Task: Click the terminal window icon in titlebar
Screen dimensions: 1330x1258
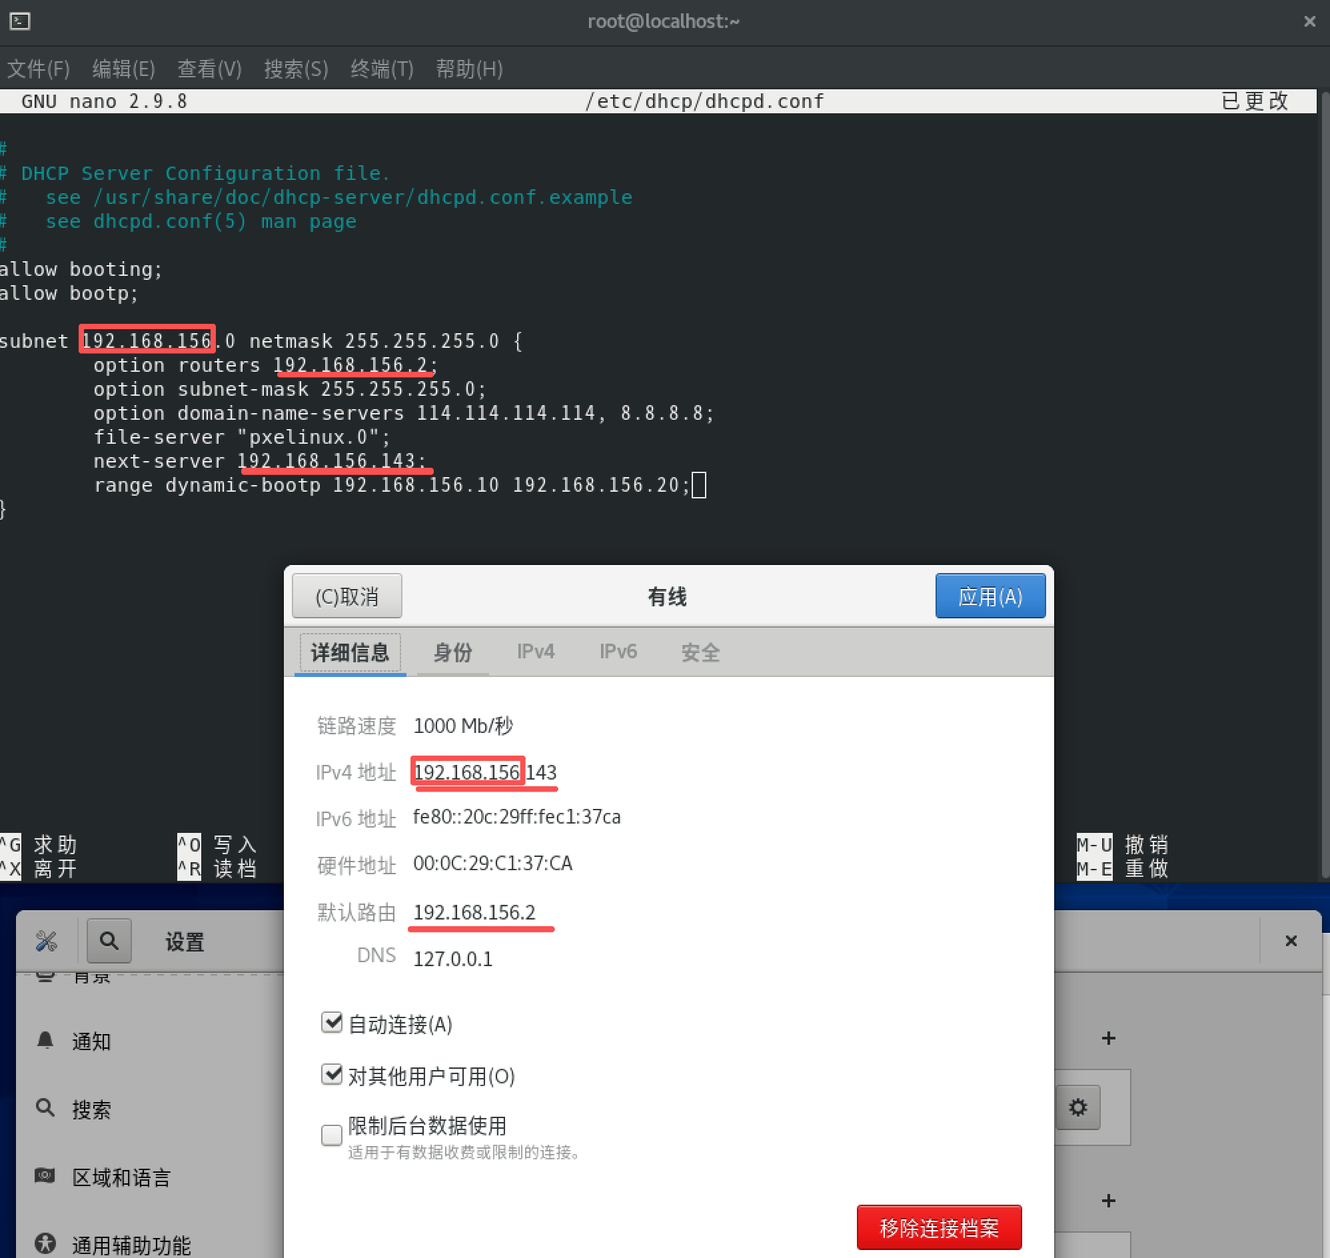Action: tap(20, 21)
